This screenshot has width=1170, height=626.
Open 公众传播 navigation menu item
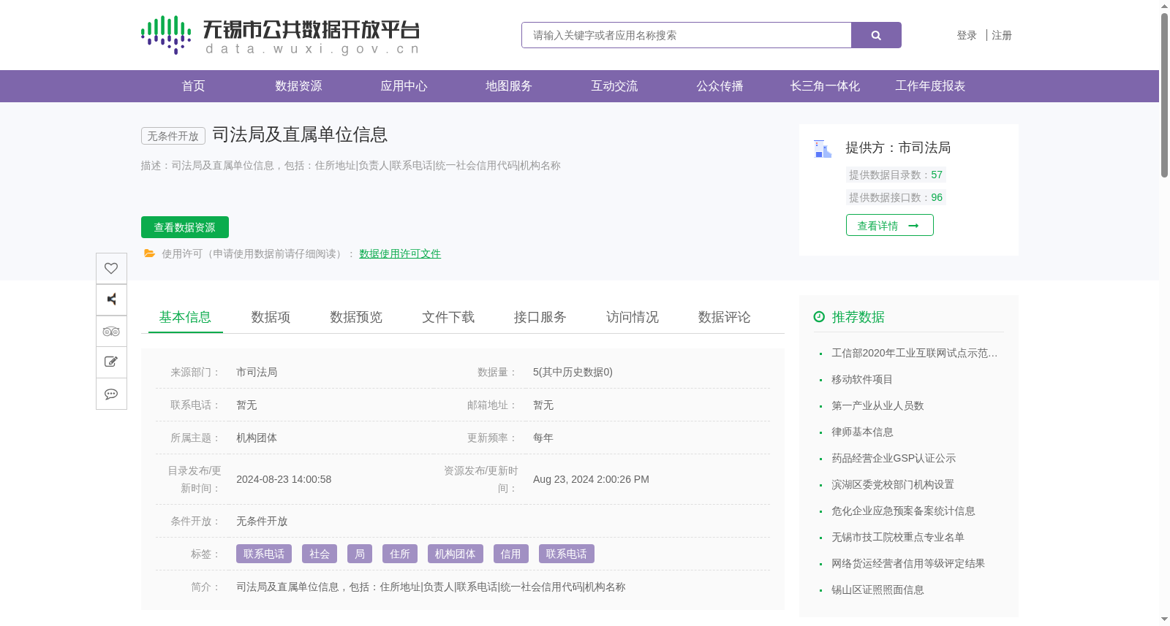coord(720,86)
